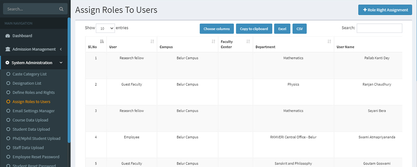
Task: Click the sidebar vertical scrollbar
Action: tap(69, 80)
